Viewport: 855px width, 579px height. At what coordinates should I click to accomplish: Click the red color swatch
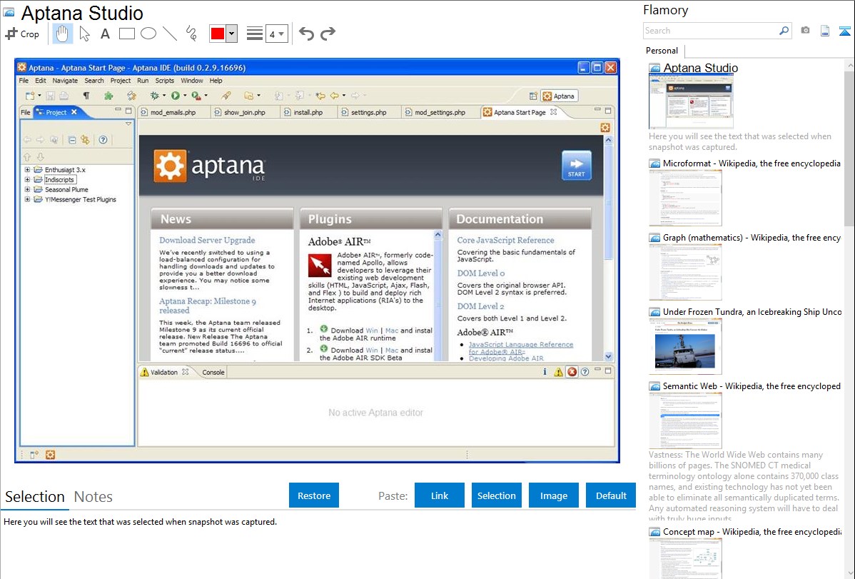[x=218, y=34]
